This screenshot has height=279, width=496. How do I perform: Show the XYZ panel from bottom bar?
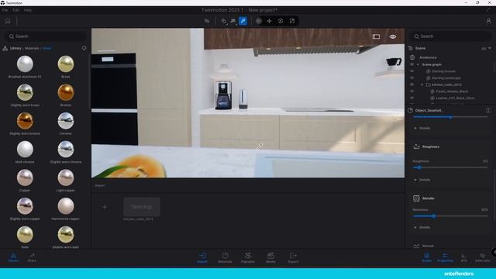click(x=463, y=257)
